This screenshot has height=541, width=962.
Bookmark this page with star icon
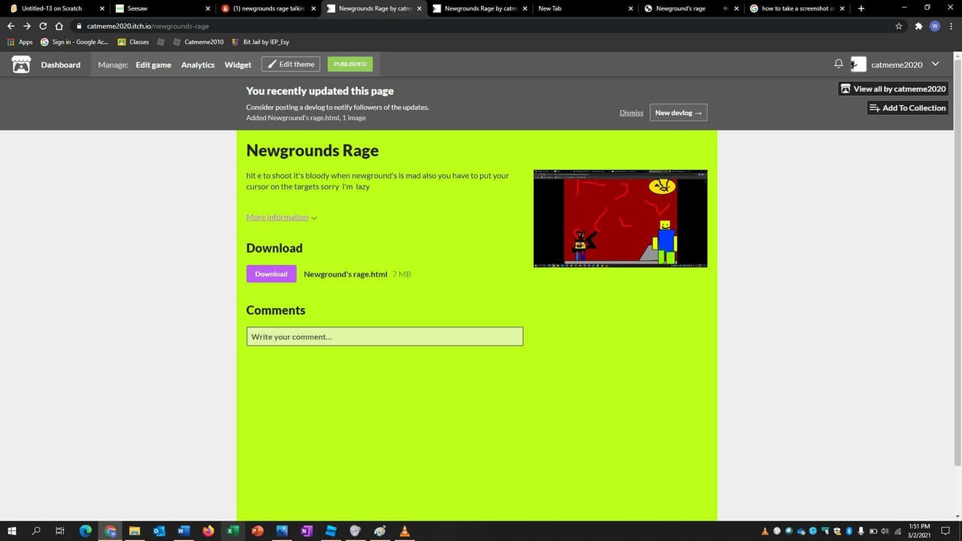tap(899, 26)
